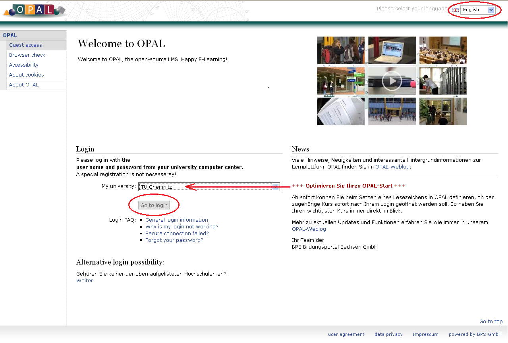Click the students with backpacks thumbnail
The width and height of the screenshot is (508, 343).
pos(341,50)
